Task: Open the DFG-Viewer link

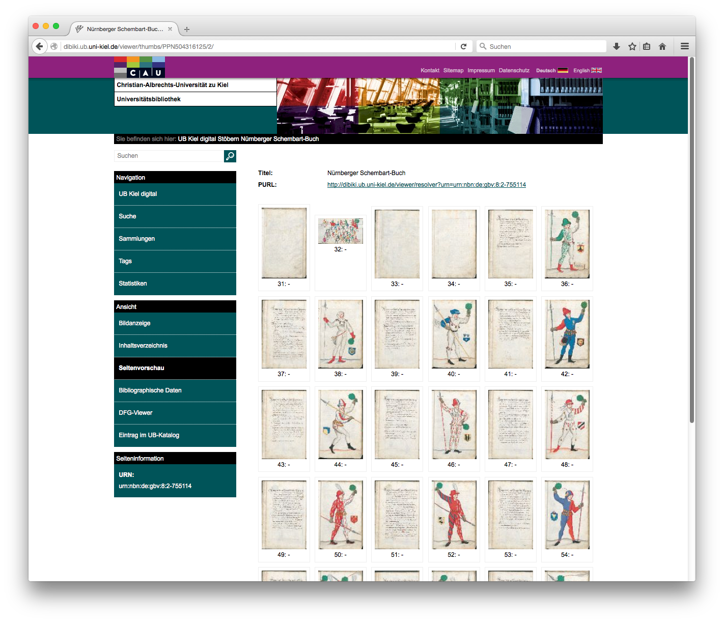Action: click(175, 413)
